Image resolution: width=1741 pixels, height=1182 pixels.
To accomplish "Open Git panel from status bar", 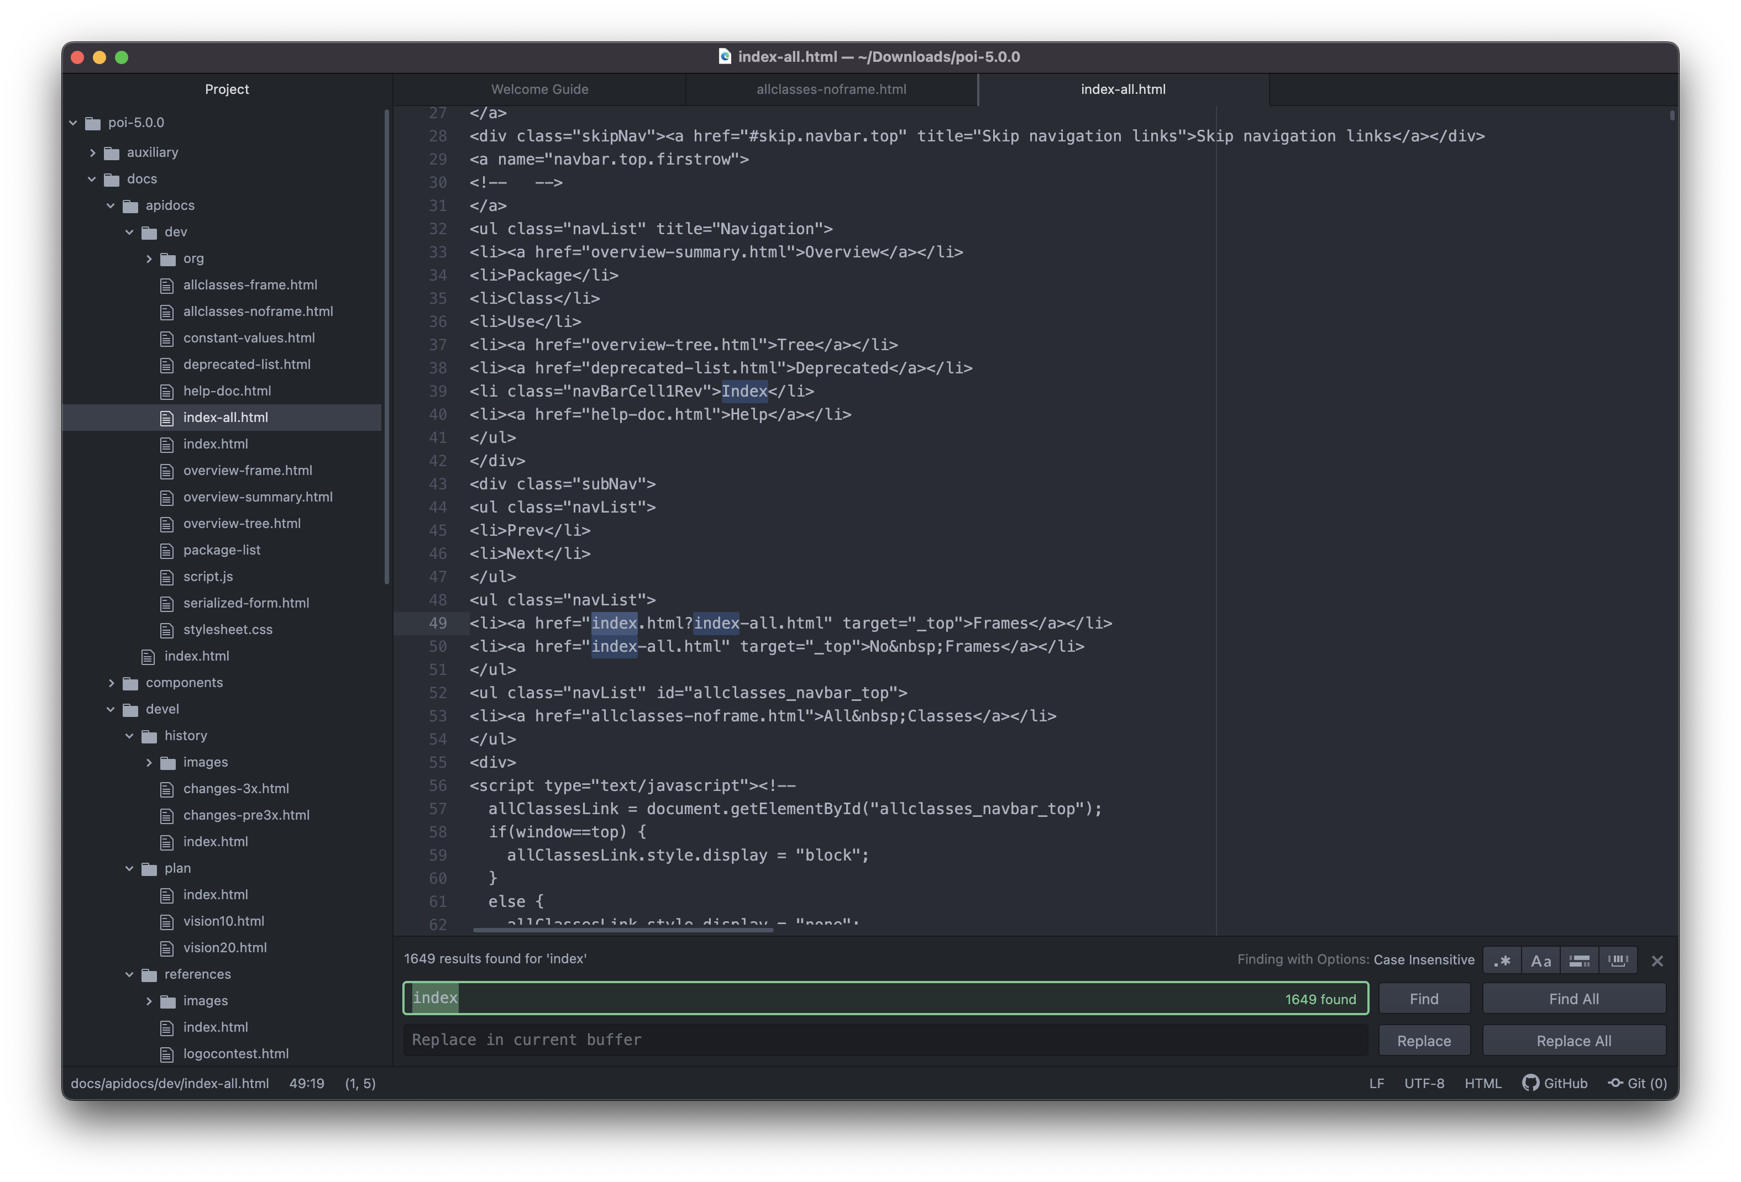I will pyautogui.click(x=1637, y=1083).
